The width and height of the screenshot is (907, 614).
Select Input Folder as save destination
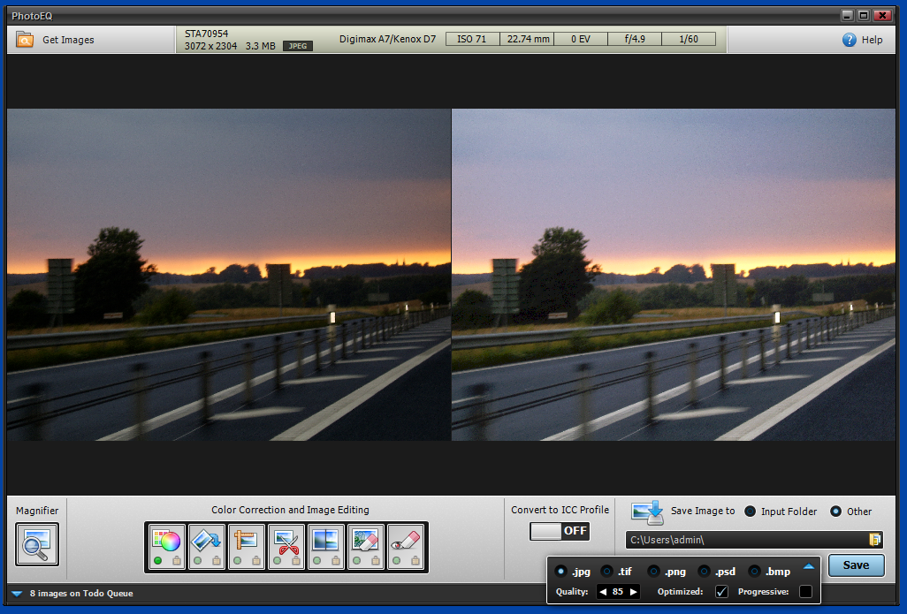[751, 512]
